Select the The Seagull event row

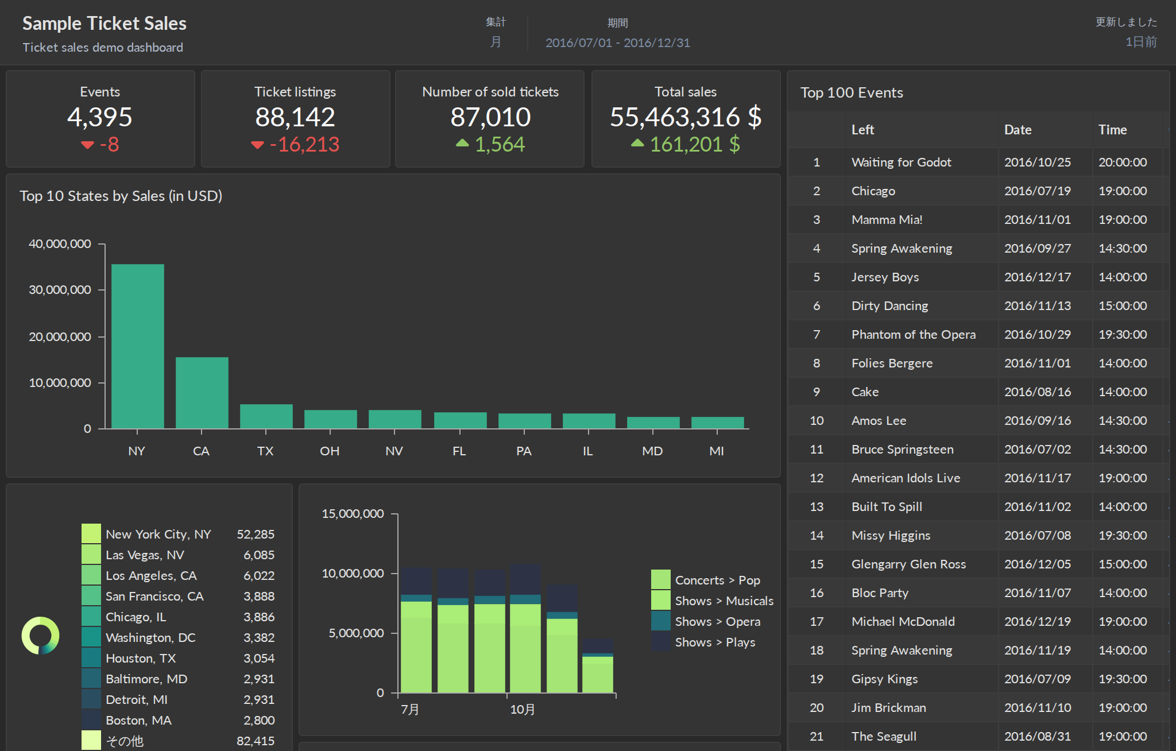[978, 736]
